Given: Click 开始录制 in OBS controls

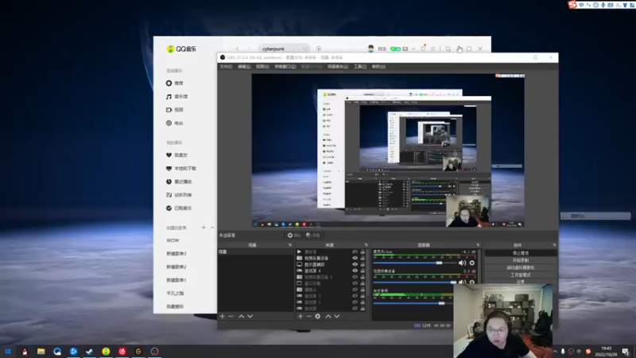Looking at the screenshot, I should pyautogui.click(x=521, y=260).
